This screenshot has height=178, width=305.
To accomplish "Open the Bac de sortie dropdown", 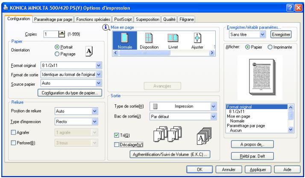I will coord(183,117).
